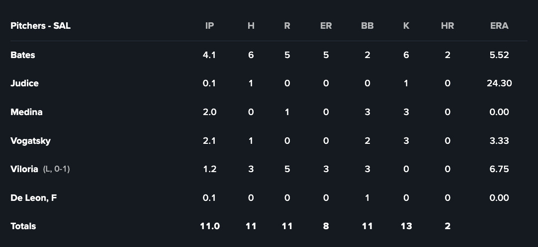Select the Totals row label
This screenshot has height=247, width=538.
click(23, 226)
